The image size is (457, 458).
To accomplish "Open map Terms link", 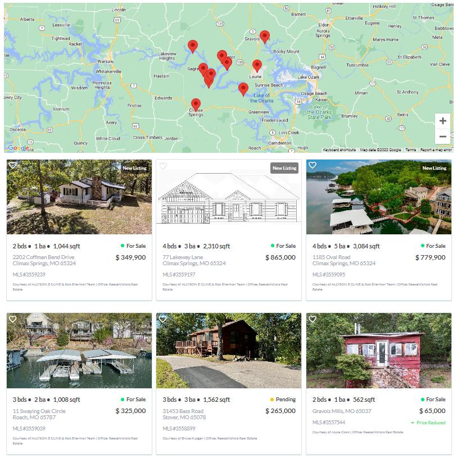I will [410, 150].
